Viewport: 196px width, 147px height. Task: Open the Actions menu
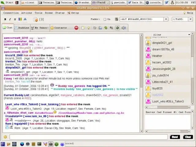click(x=27, y=13)
